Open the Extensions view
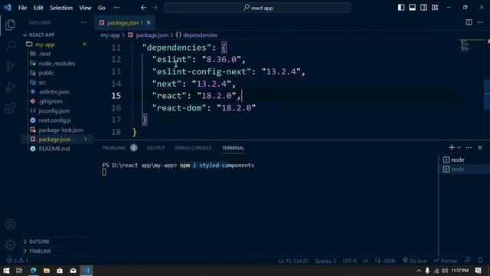This screenshot has height=276, width=490. click(x=10, y=108)
